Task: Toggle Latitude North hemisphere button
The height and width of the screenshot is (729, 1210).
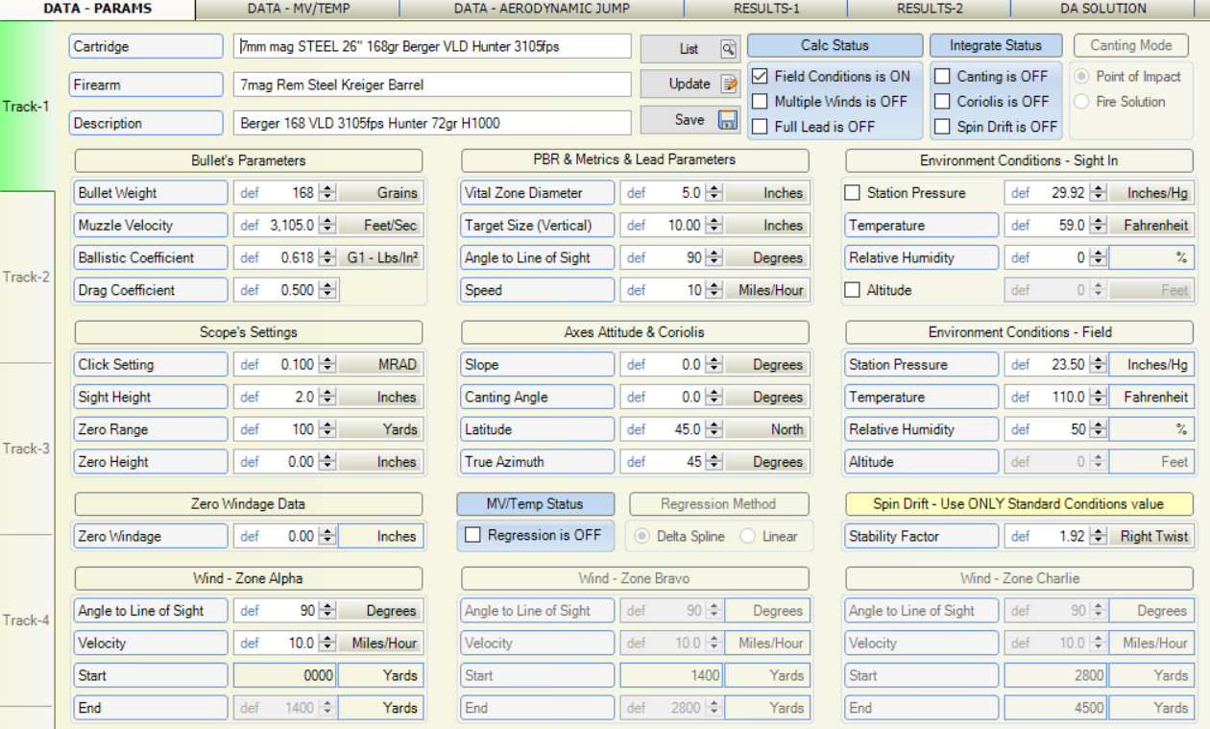Action: (767, 429)
